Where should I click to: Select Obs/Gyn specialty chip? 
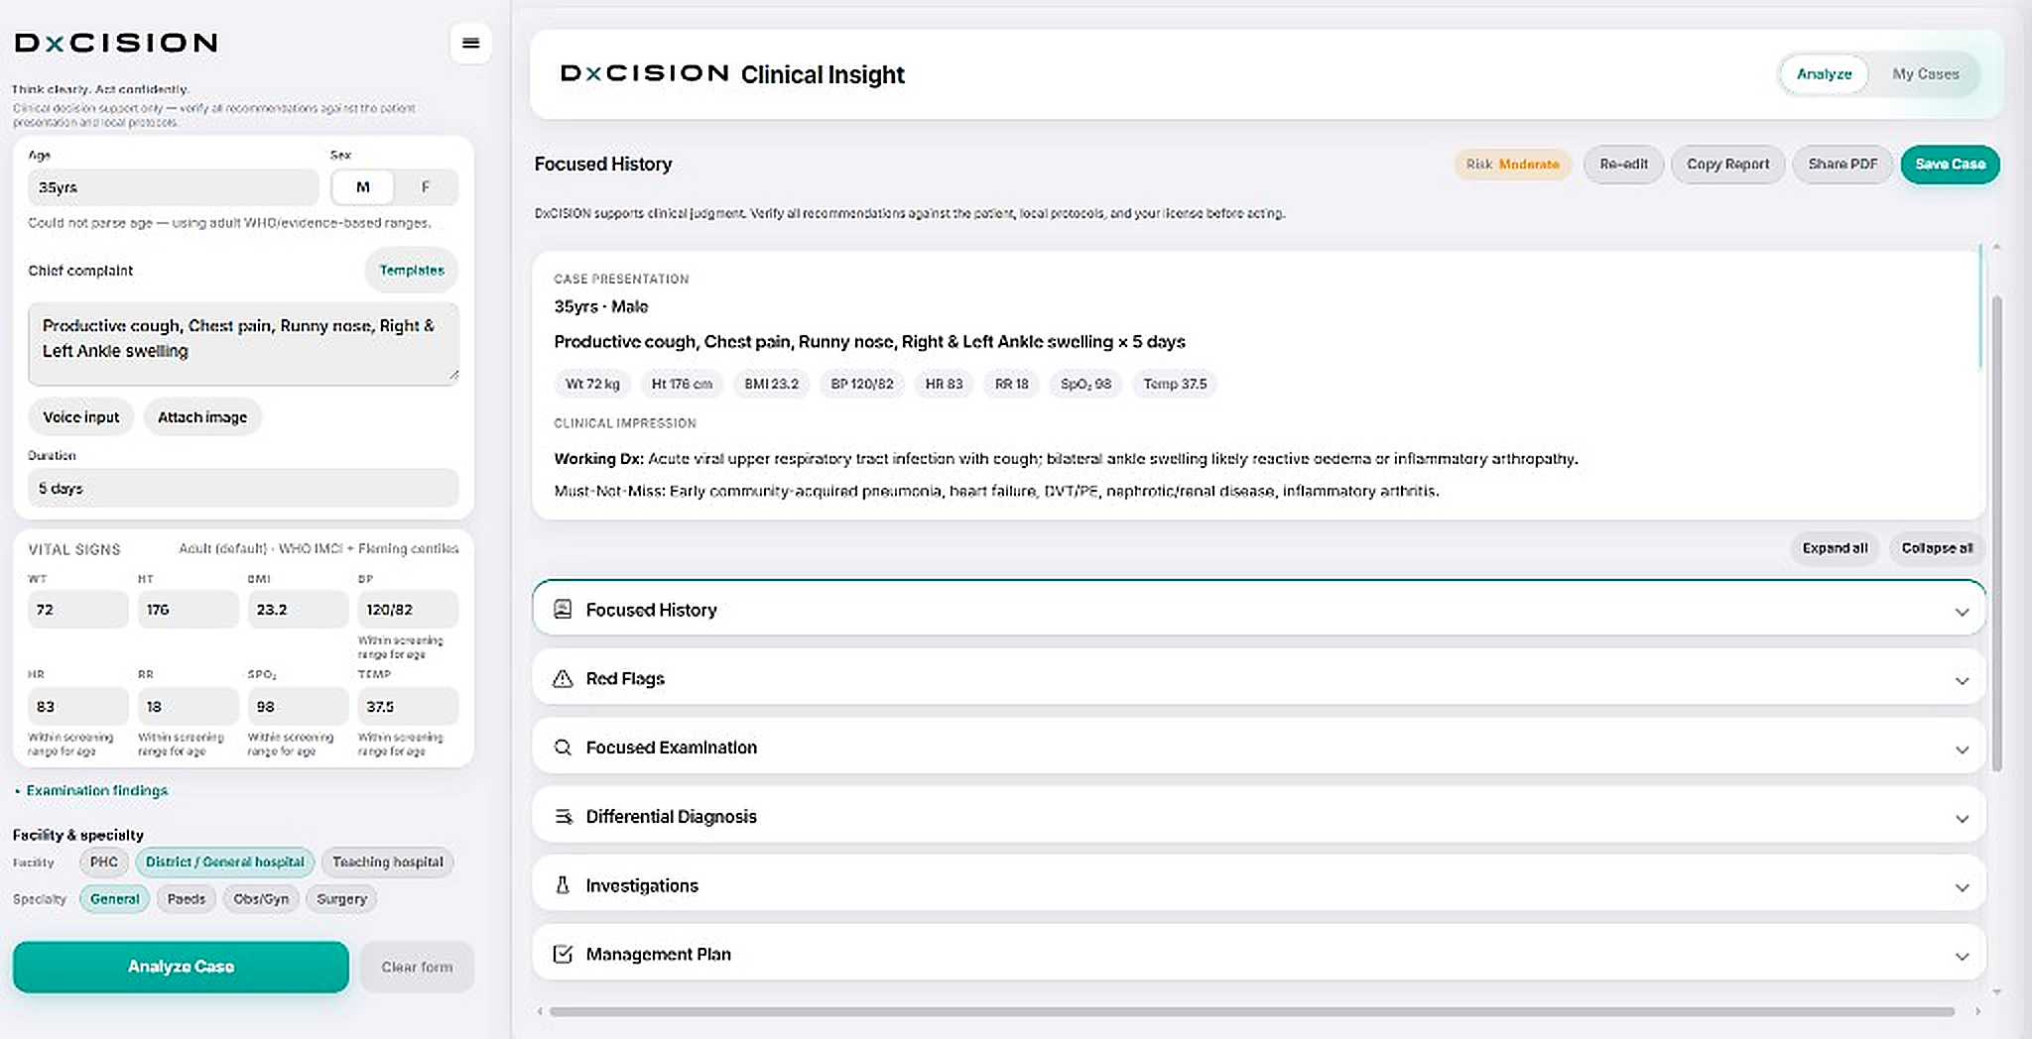[261, 899]
